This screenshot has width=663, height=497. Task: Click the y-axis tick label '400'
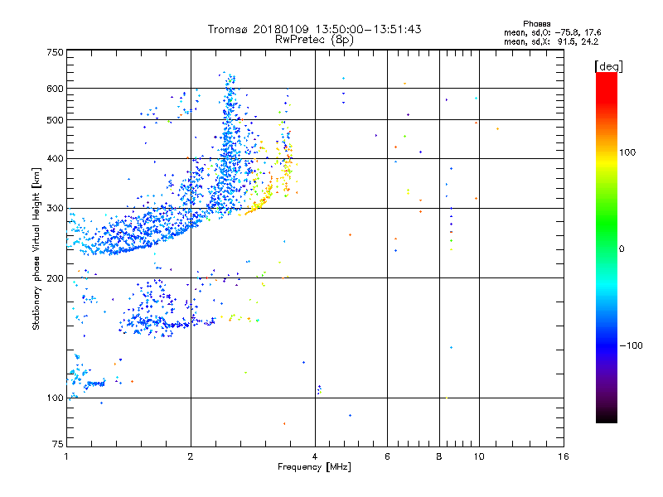(x=55, y=159)
